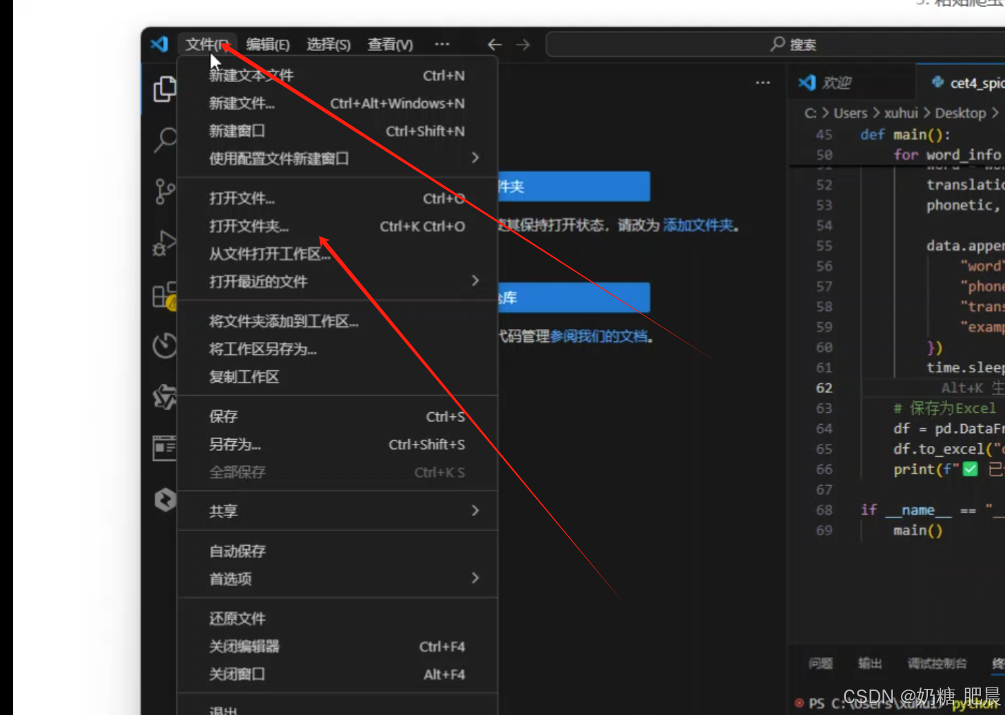1005x715 pixels.
Task: Open the 文件(F) menu
Action: [x=207, y=45]
